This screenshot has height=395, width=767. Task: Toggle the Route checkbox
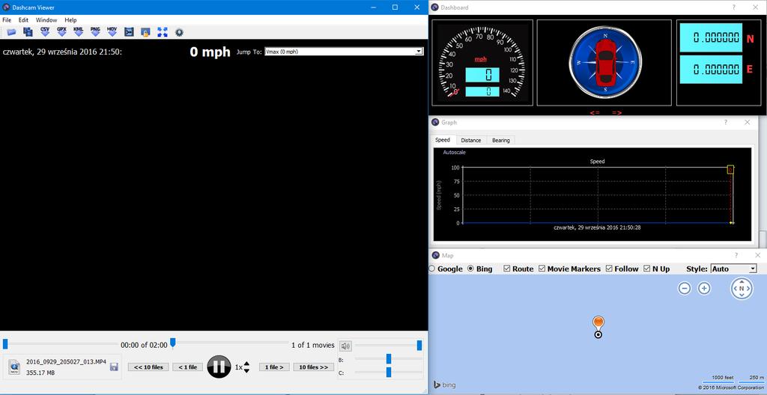[x=507, y=269]
